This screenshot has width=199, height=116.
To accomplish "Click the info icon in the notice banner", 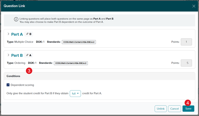I will [x=16, y=19].
